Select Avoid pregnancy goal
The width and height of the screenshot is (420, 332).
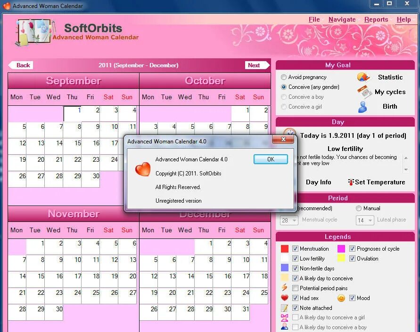(x=284, y=77)
